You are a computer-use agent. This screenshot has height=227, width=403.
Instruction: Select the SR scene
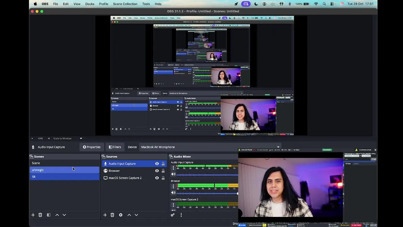pos(65,177)
